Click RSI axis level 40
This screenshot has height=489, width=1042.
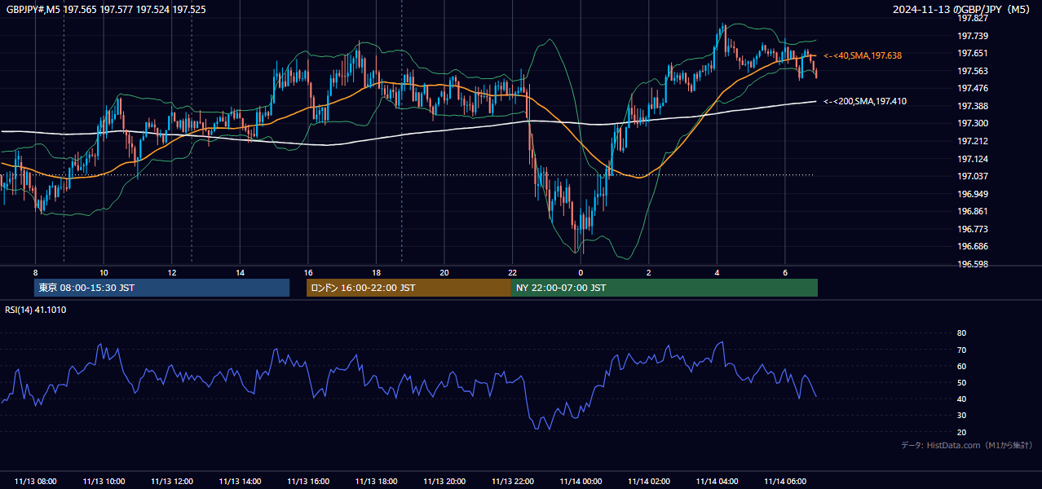961,399
